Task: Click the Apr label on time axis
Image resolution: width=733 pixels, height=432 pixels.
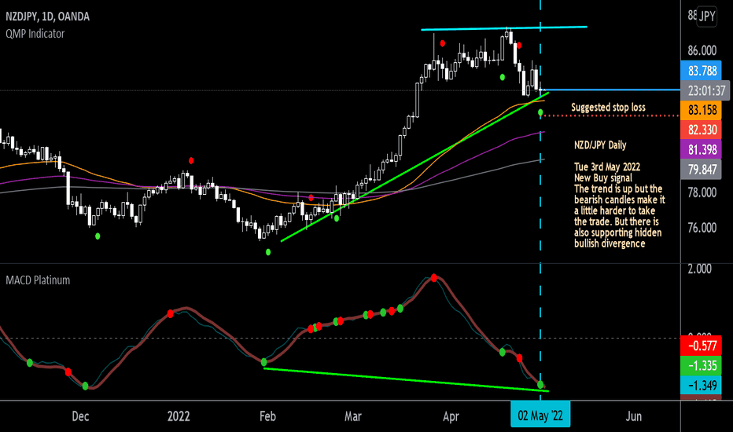Action: [451, 416]
